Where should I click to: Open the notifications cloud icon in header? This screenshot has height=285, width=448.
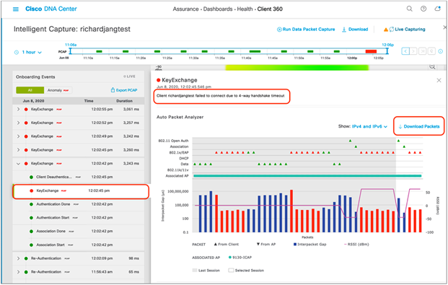[438, 9]
